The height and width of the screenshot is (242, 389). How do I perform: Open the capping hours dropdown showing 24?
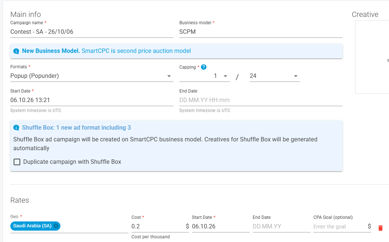(275, 76)
